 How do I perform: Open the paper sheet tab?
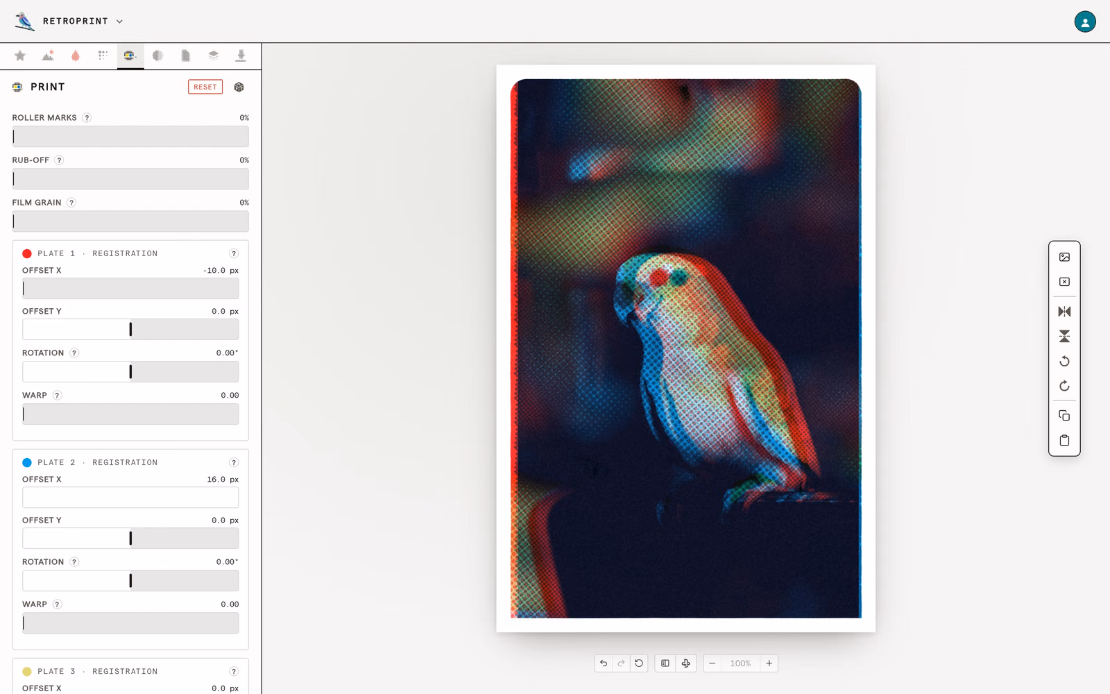[186, 56]
